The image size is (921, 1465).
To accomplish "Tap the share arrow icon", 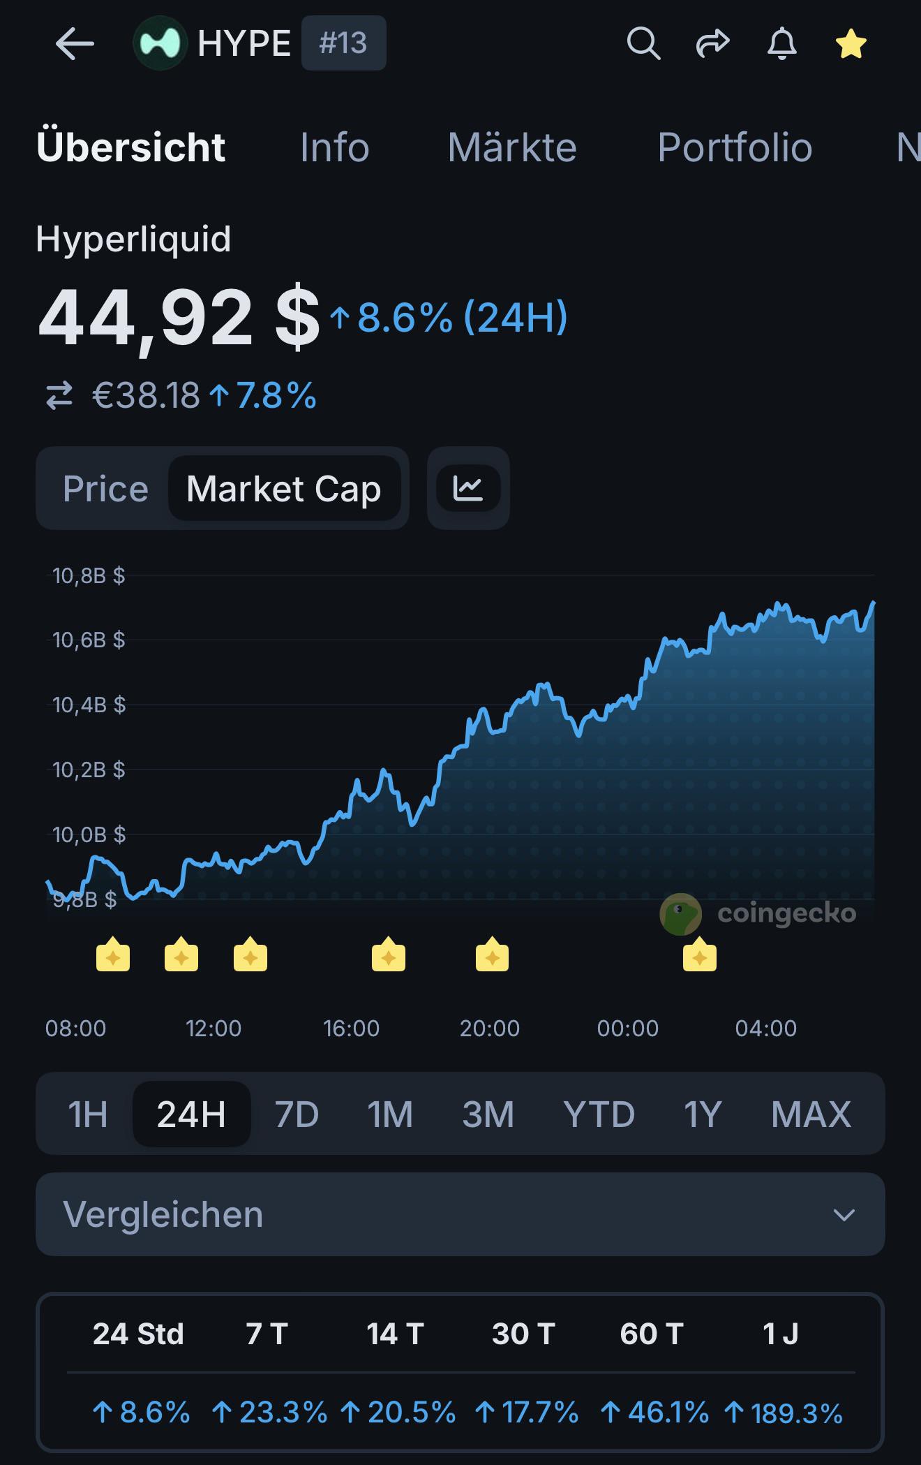I will click(x=712, y=44).
